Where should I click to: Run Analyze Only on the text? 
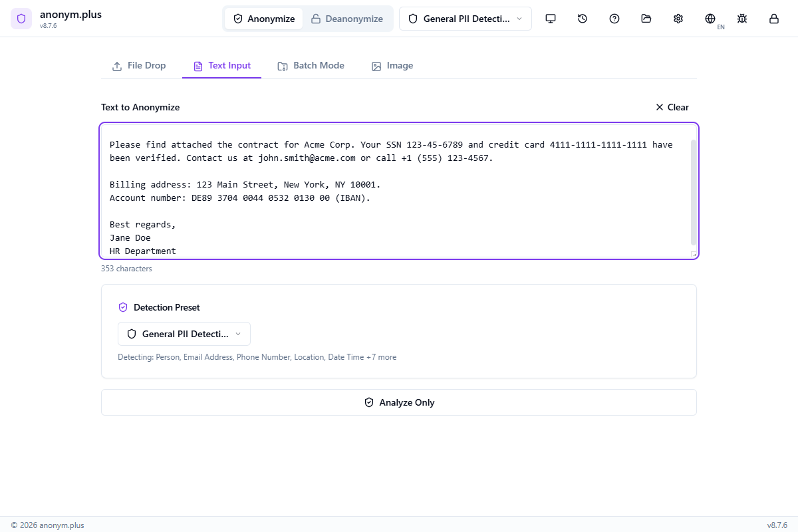[x=399, y=402]
